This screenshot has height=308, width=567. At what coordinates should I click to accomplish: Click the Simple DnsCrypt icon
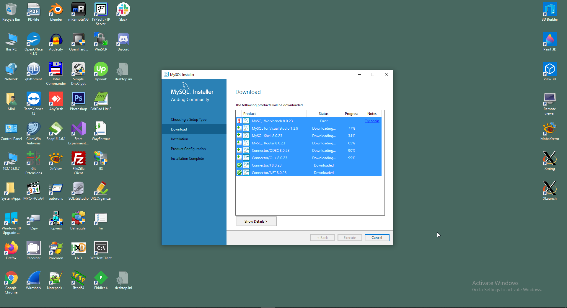(79, 74)
